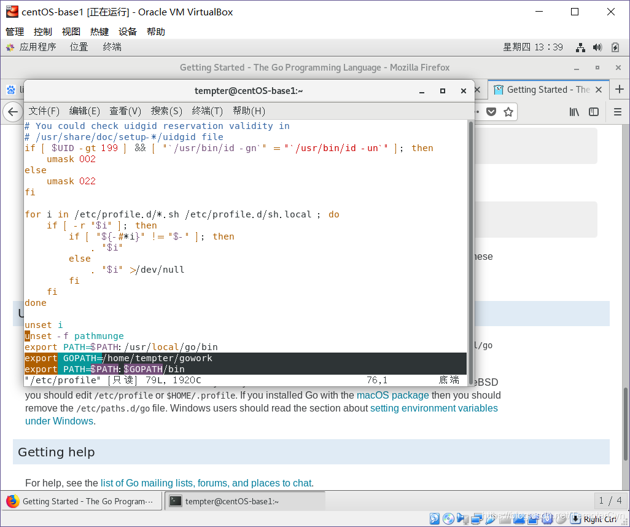Bookmark this page with star icon
This screenshot has width=630, height=527.
508,112
